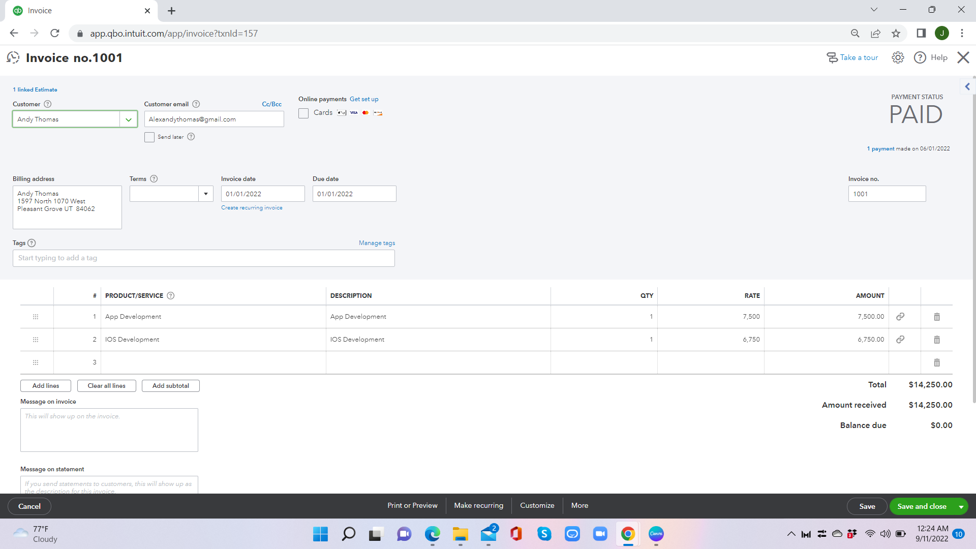976x549 pixels.
Task: Click drag handle of line 1
Action: click(x=36, y=317)
